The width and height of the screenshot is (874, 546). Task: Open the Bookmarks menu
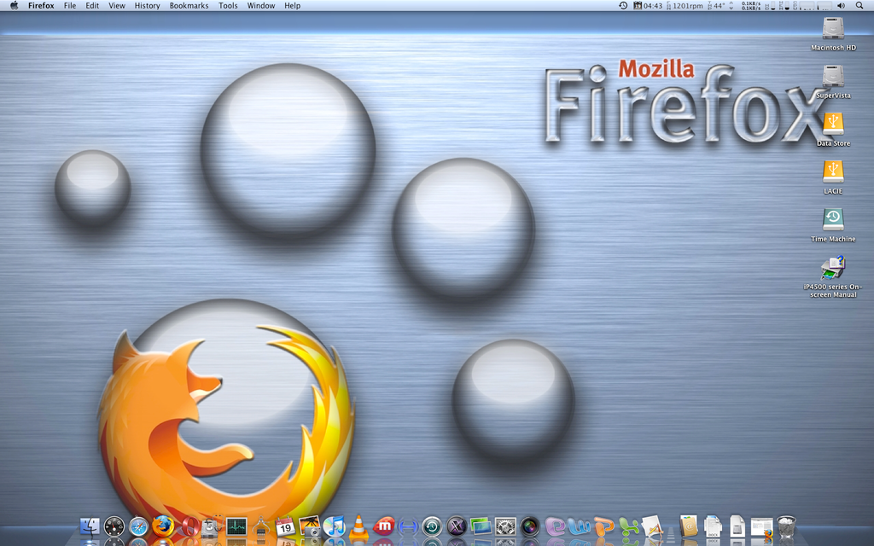coord(189,6)
